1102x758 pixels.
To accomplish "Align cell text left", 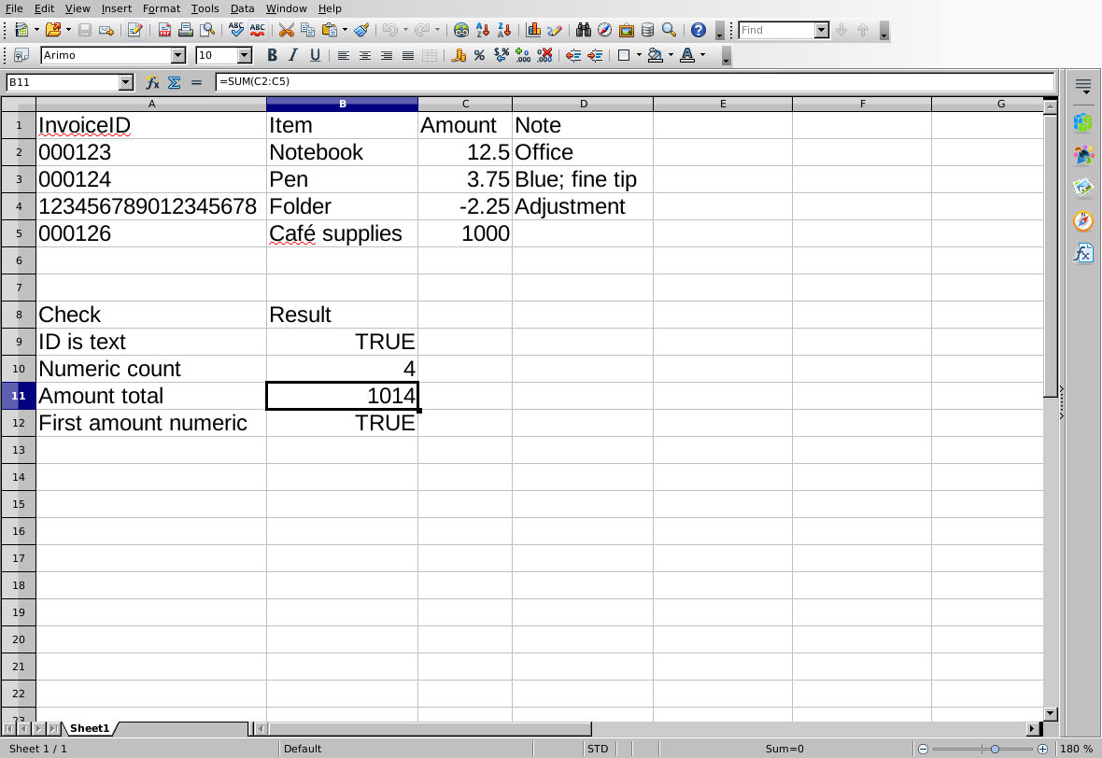I will click(x=343, y=55).
